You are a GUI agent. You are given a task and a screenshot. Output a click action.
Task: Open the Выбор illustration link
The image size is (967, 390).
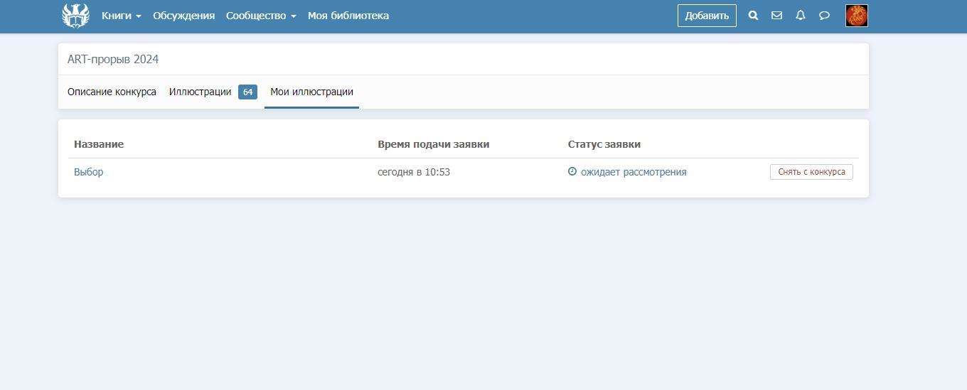(x=88, y=172)
